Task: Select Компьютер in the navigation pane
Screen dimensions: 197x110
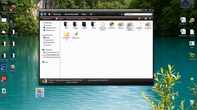Action: (47, 50)
